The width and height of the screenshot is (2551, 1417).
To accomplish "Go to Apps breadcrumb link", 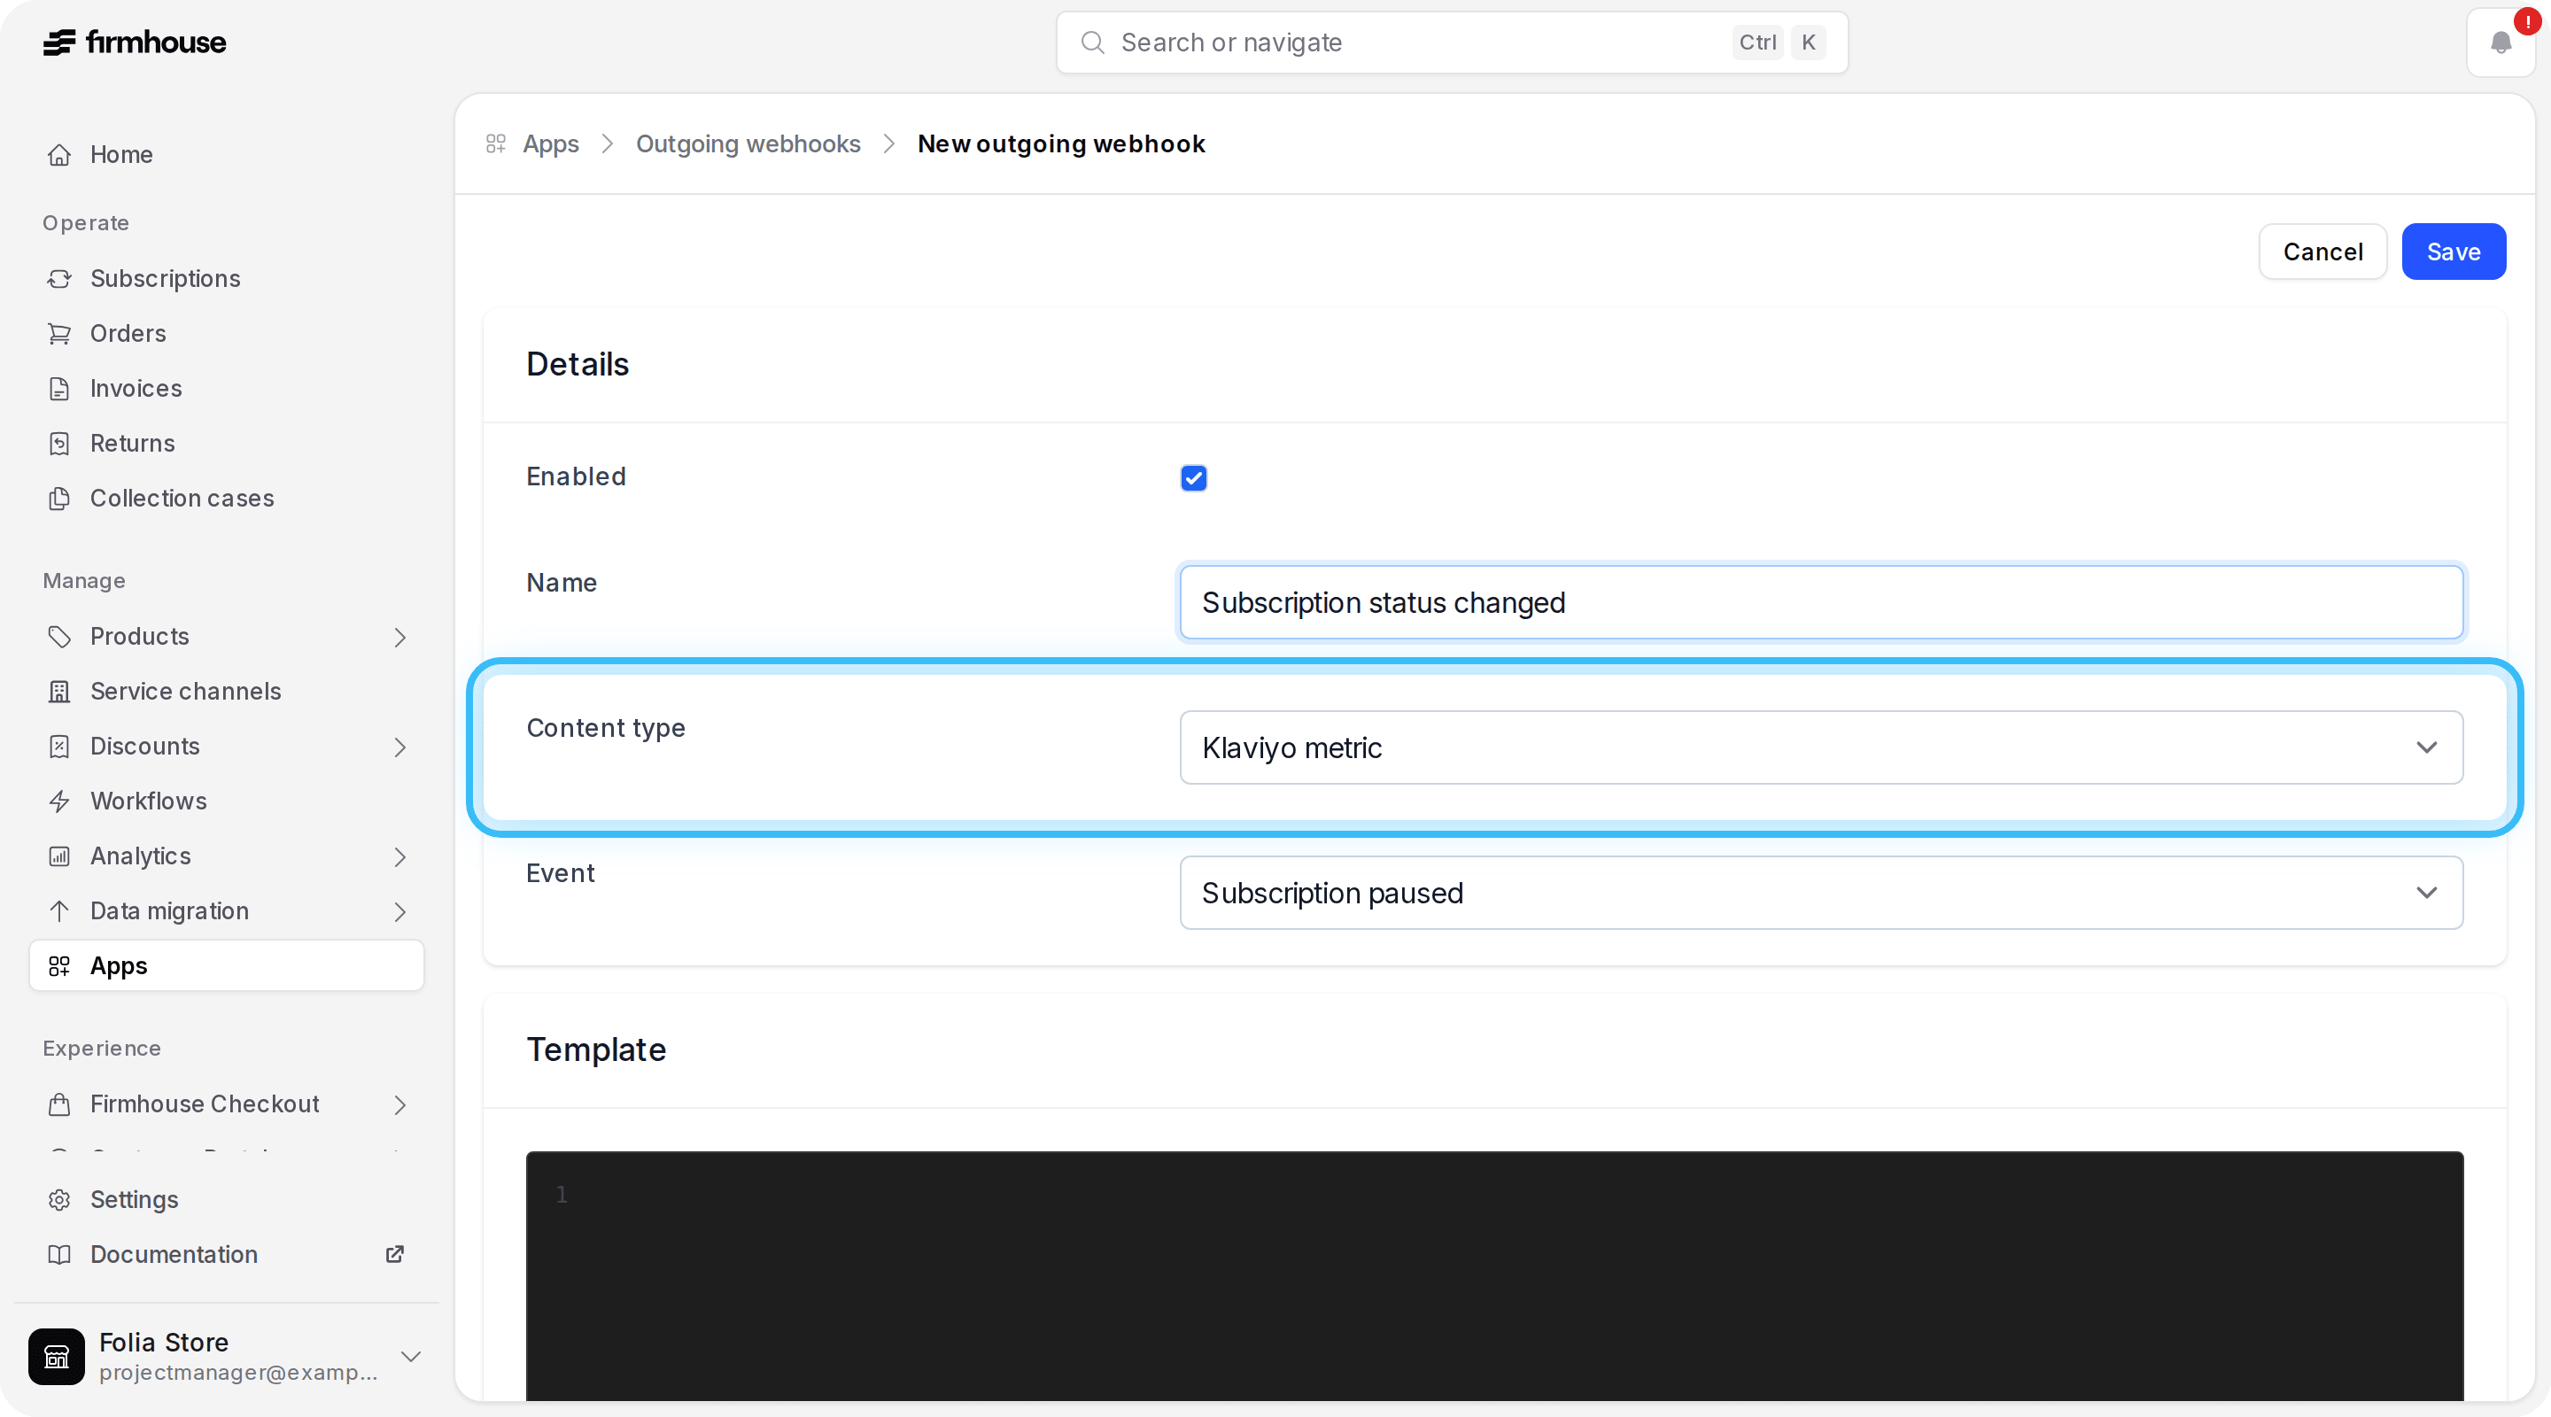I will click(551, 144).
